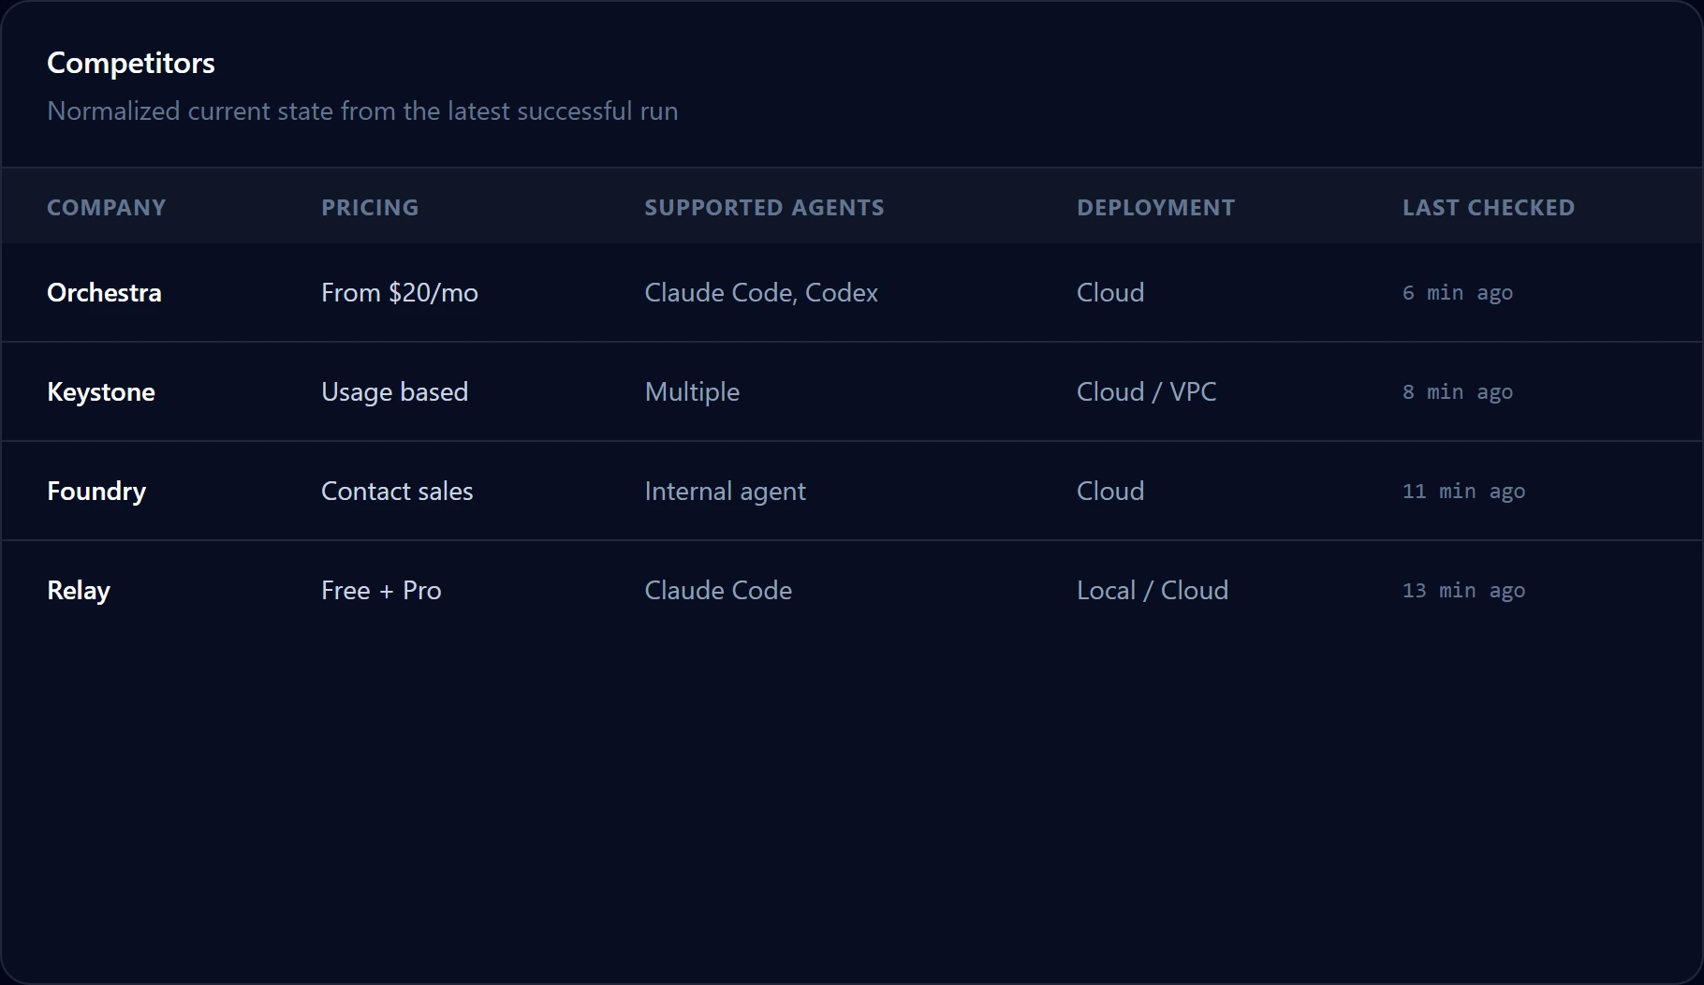Click the 'Claude Code, Codex' agents cell

[761, 292]
